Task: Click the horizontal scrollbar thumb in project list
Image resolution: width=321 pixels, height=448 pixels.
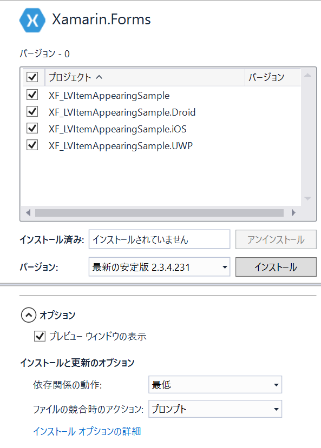Action: [x=159, y=213]
